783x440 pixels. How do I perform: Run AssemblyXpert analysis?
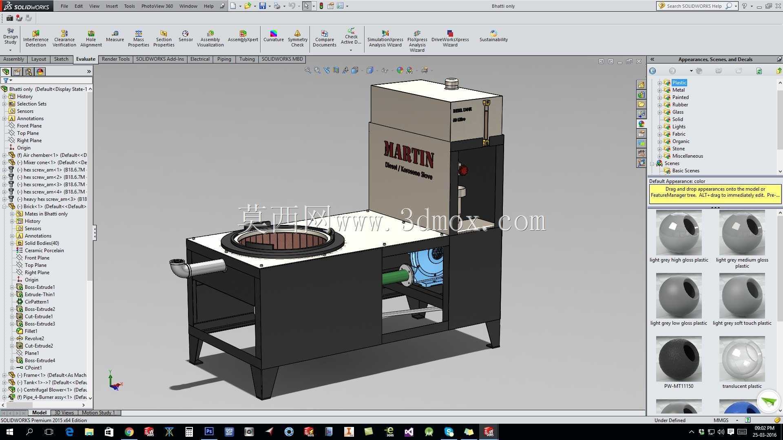coord(243,36)
